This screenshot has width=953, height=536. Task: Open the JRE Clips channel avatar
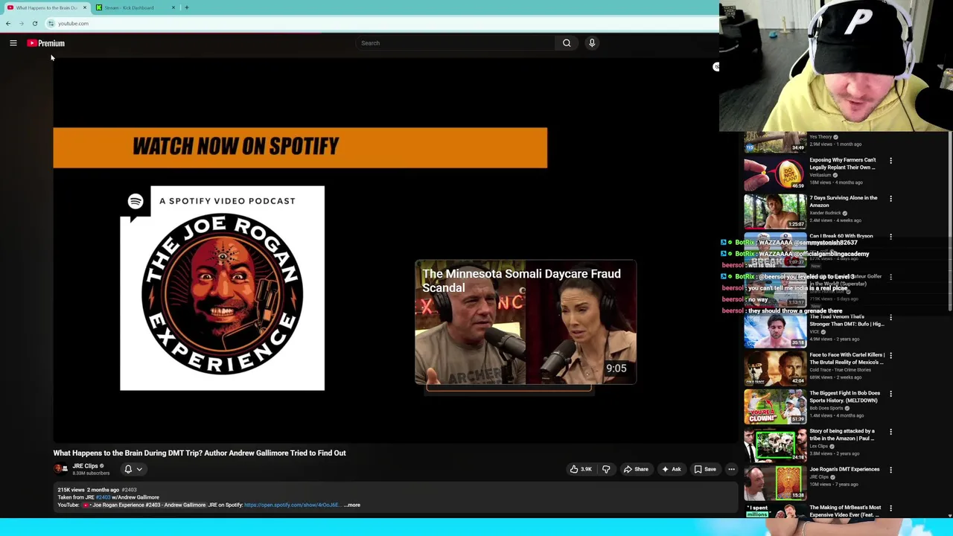pos(60,469)
